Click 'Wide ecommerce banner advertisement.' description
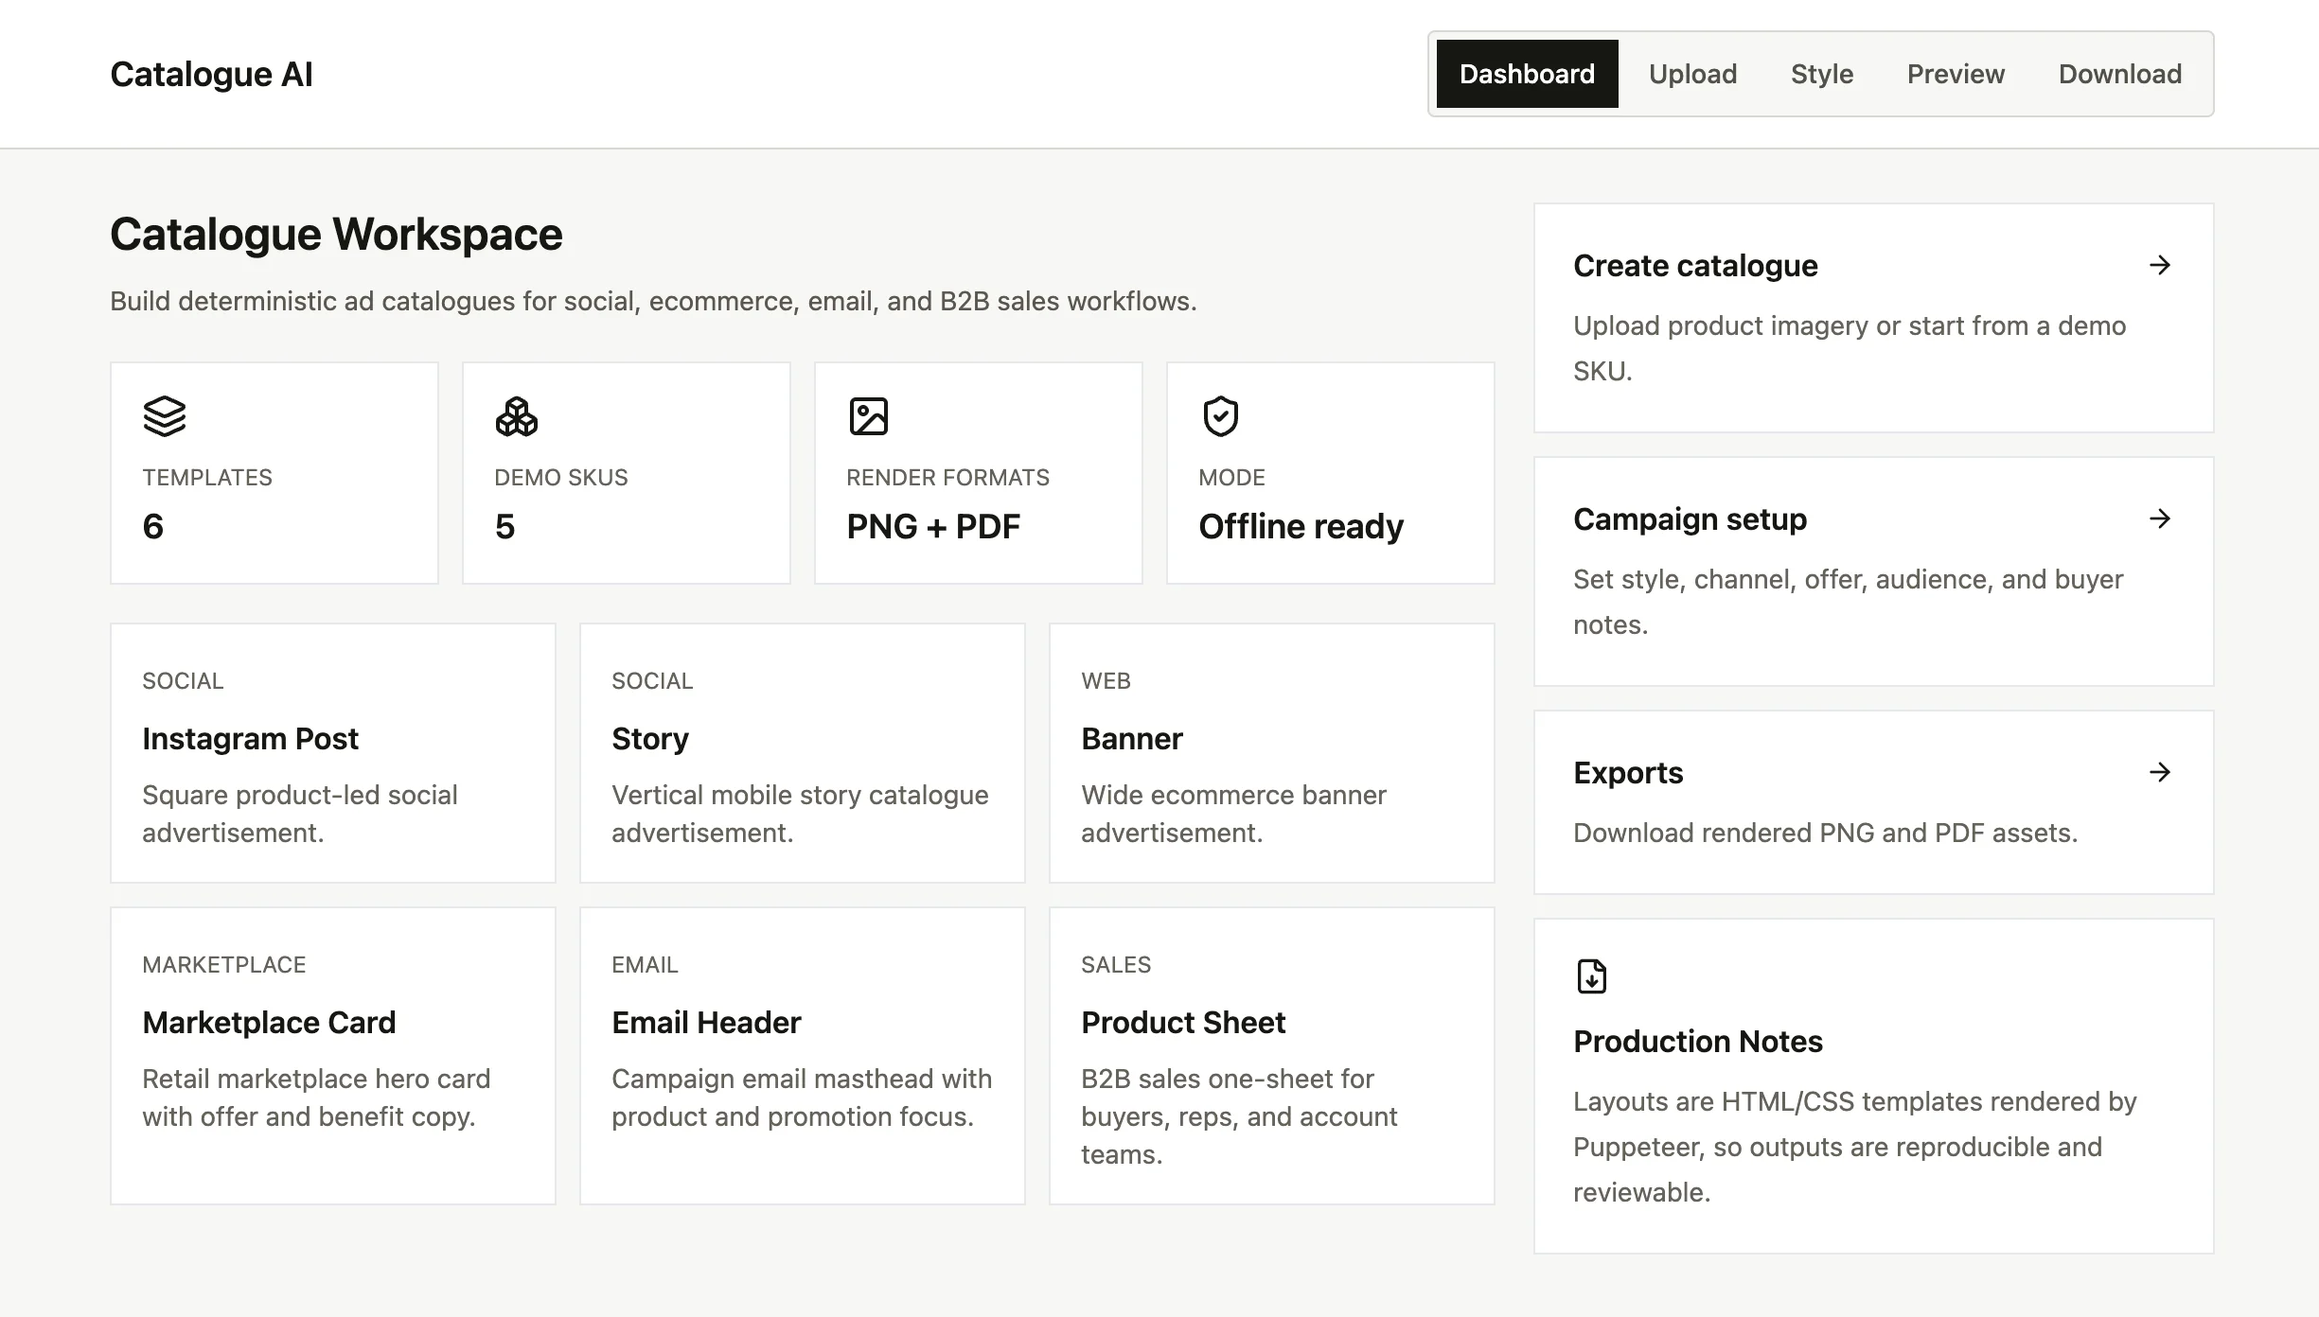This screenshot has height=1317, width=2319. click(x=1233, y=814)
